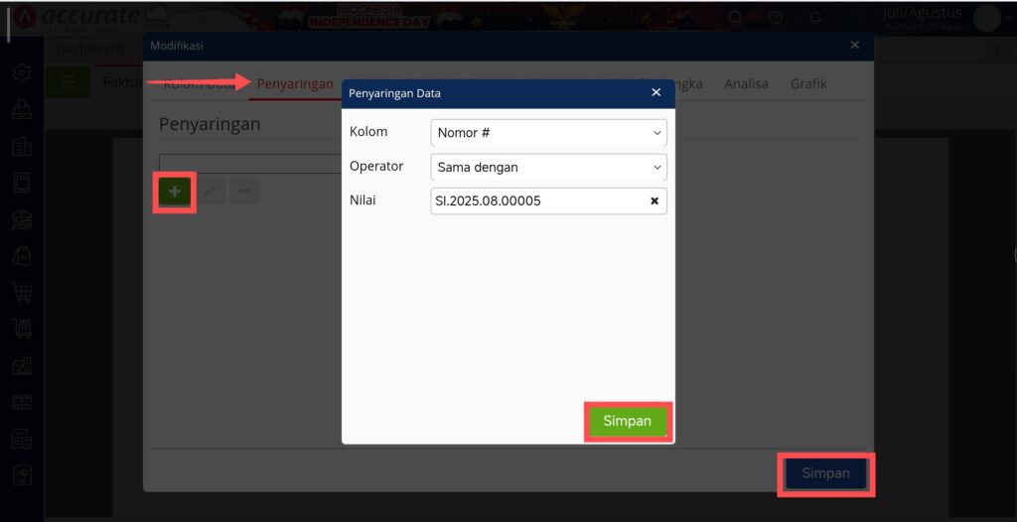Click the search magnifier in top bar
Viewport: 1017px width, 522px height.
[x=735, y=18]
